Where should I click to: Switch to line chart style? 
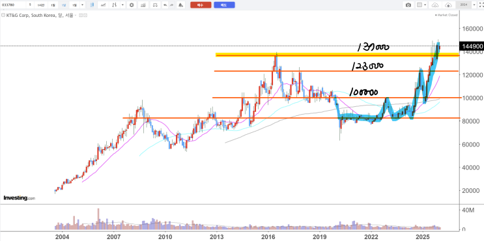(104, 5)
